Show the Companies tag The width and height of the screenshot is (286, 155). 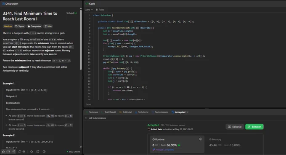[34, 26]
